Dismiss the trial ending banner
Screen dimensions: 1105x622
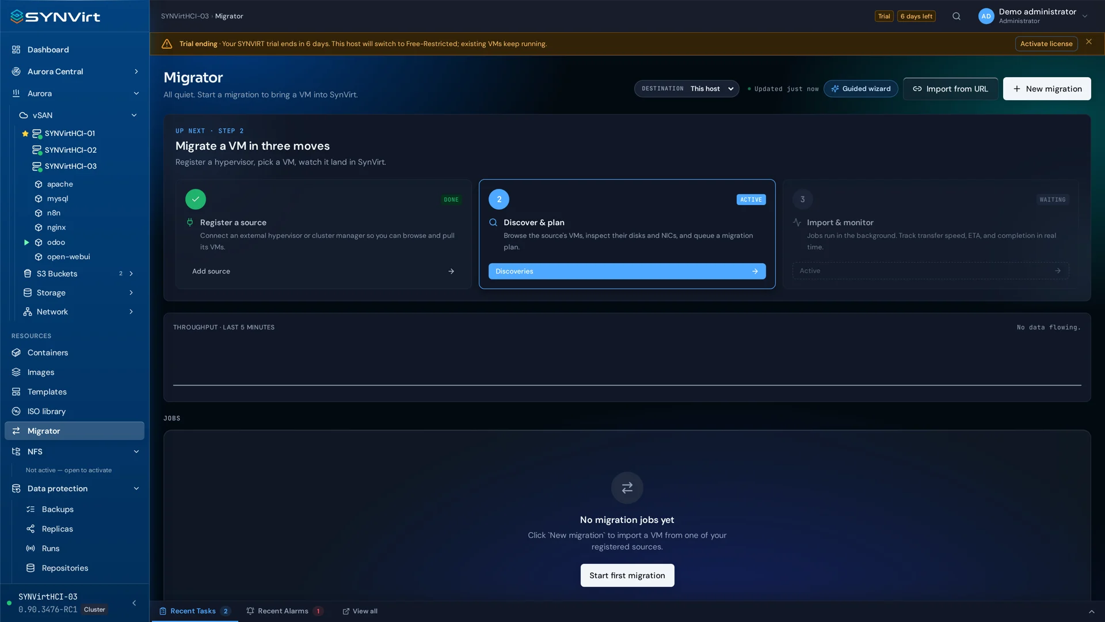pyautogui.click(x=1089, y=41)
